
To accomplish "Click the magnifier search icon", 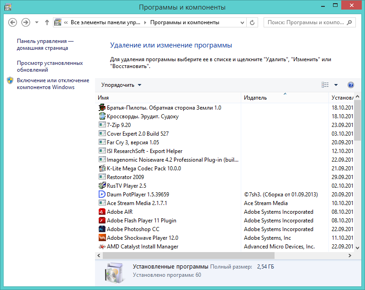I will [349, 22].
